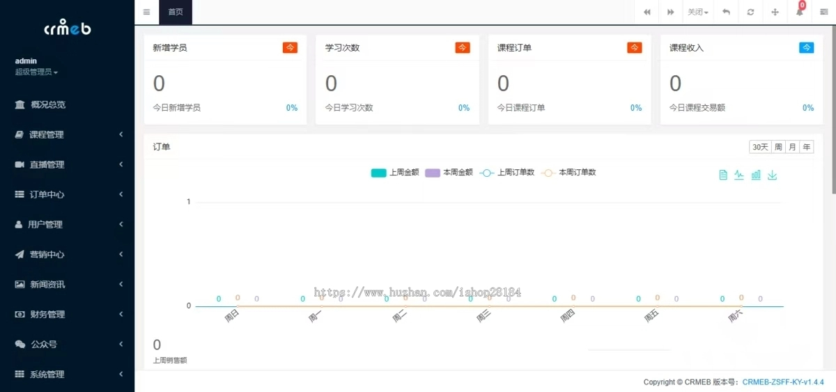The width and height of the screenshot is (836, 392).
Task: Expand the 直播管理 chevron arrow
Action: click(x=121, y=164)
